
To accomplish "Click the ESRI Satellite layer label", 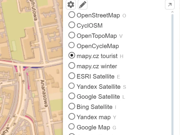I will pyautogui.click(x=96, y=76).
